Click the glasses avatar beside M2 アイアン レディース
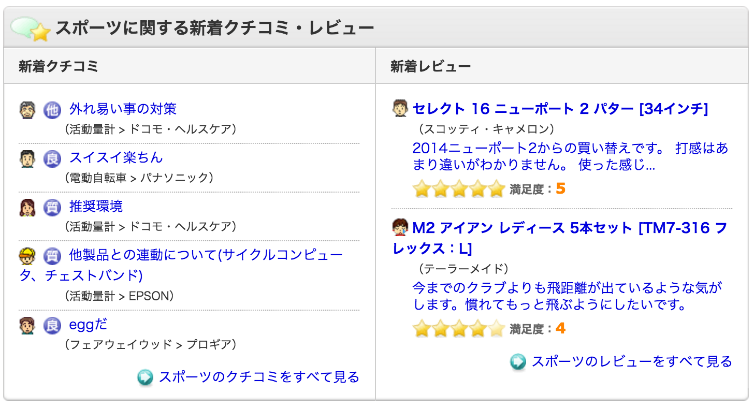 coord(401,227)
